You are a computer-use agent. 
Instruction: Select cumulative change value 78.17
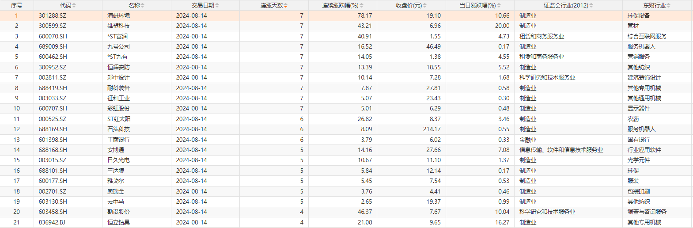click(365, 15)
